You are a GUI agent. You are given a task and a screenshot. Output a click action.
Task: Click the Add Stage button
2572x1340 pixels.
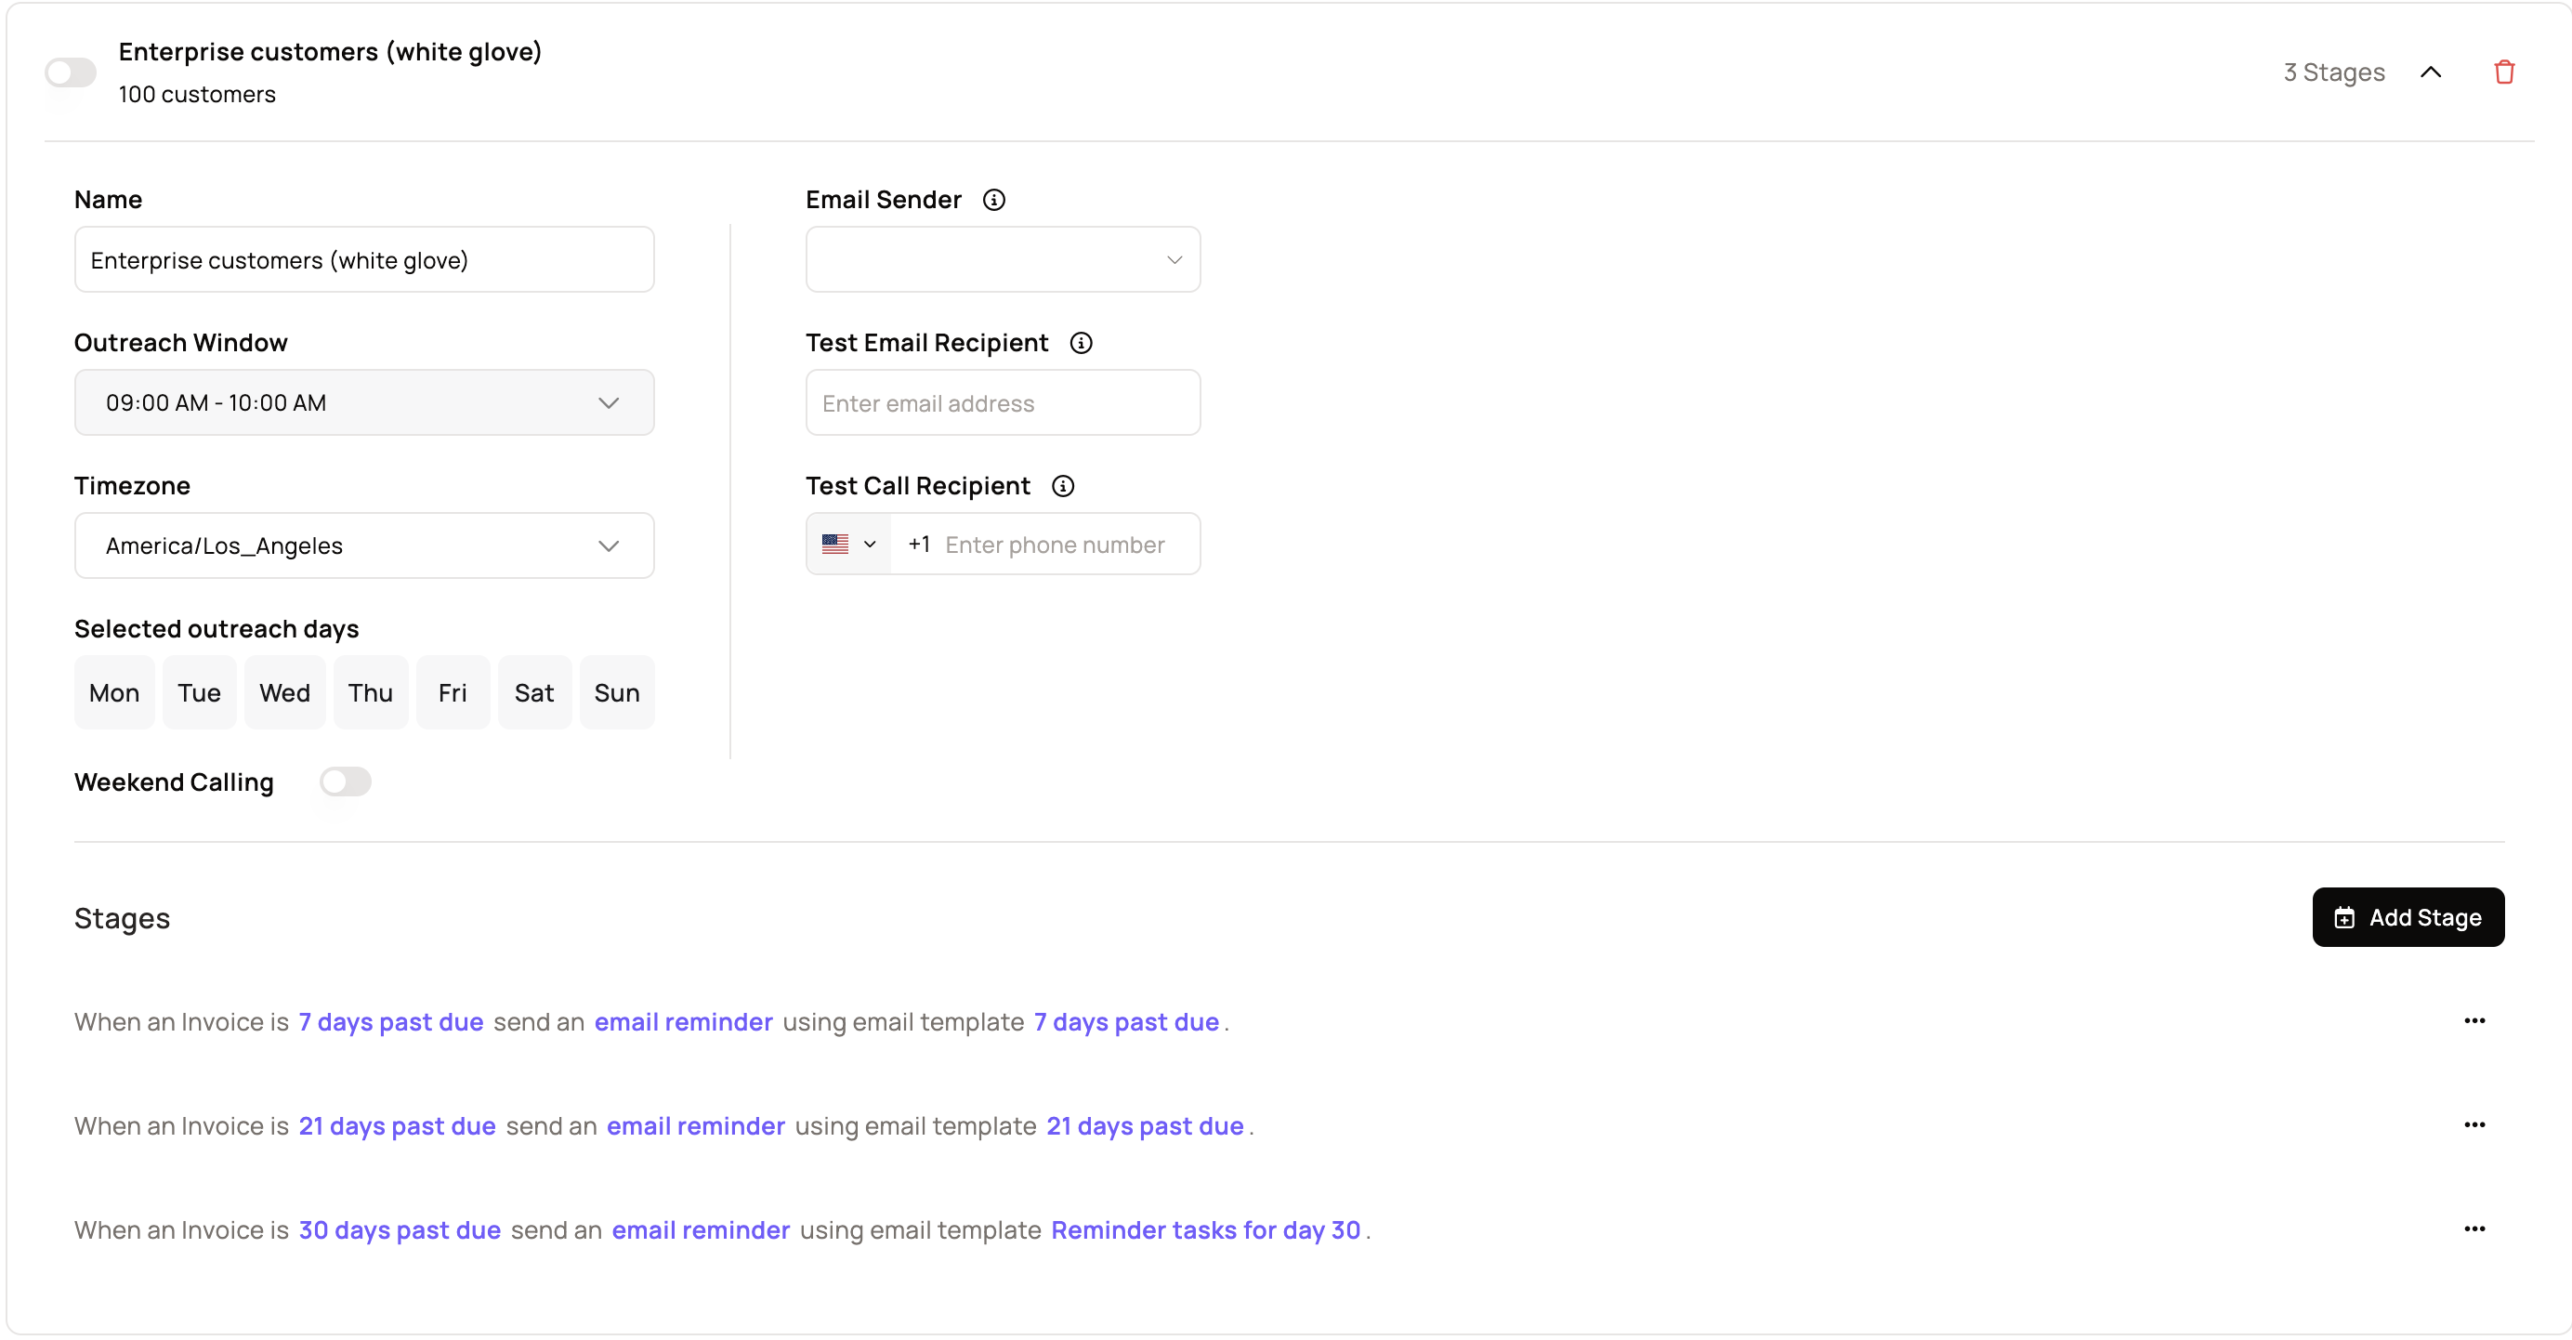(x=2407, y=916)
